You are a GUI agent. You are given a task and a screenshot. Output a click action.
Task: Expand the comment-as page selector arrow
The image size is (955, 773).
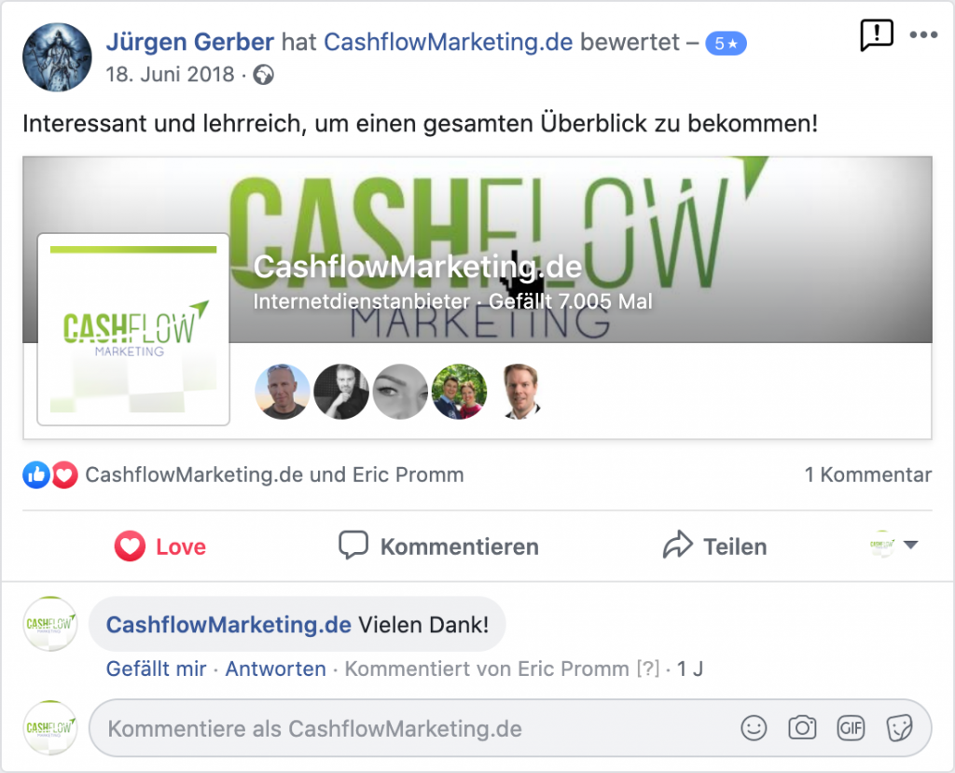(x=910, y=545)
